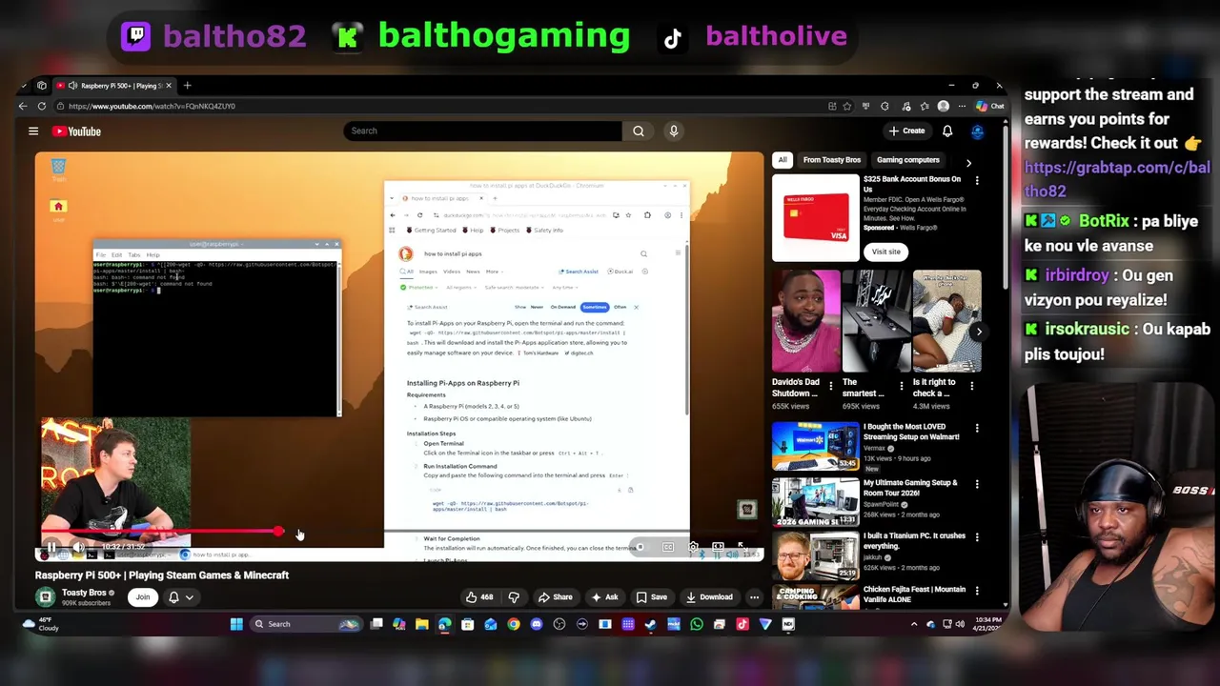Screen dimensions: 1220x686
Task: Click the taskbar Search box
Action: 306,624
